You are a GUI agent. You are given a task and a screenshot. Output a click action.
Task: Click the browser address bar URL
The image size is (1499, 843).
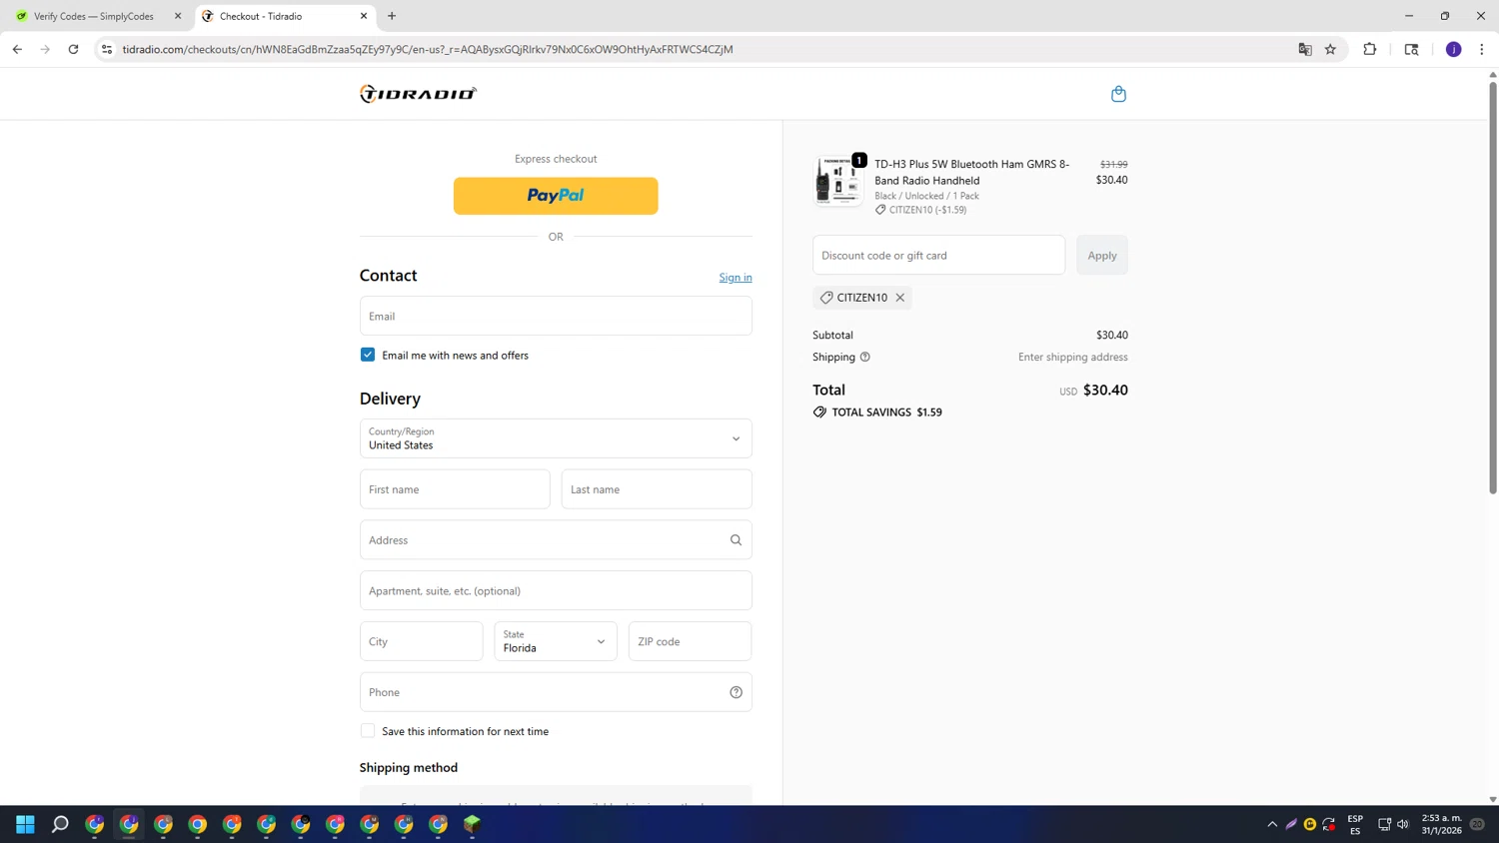pos(428,49)
